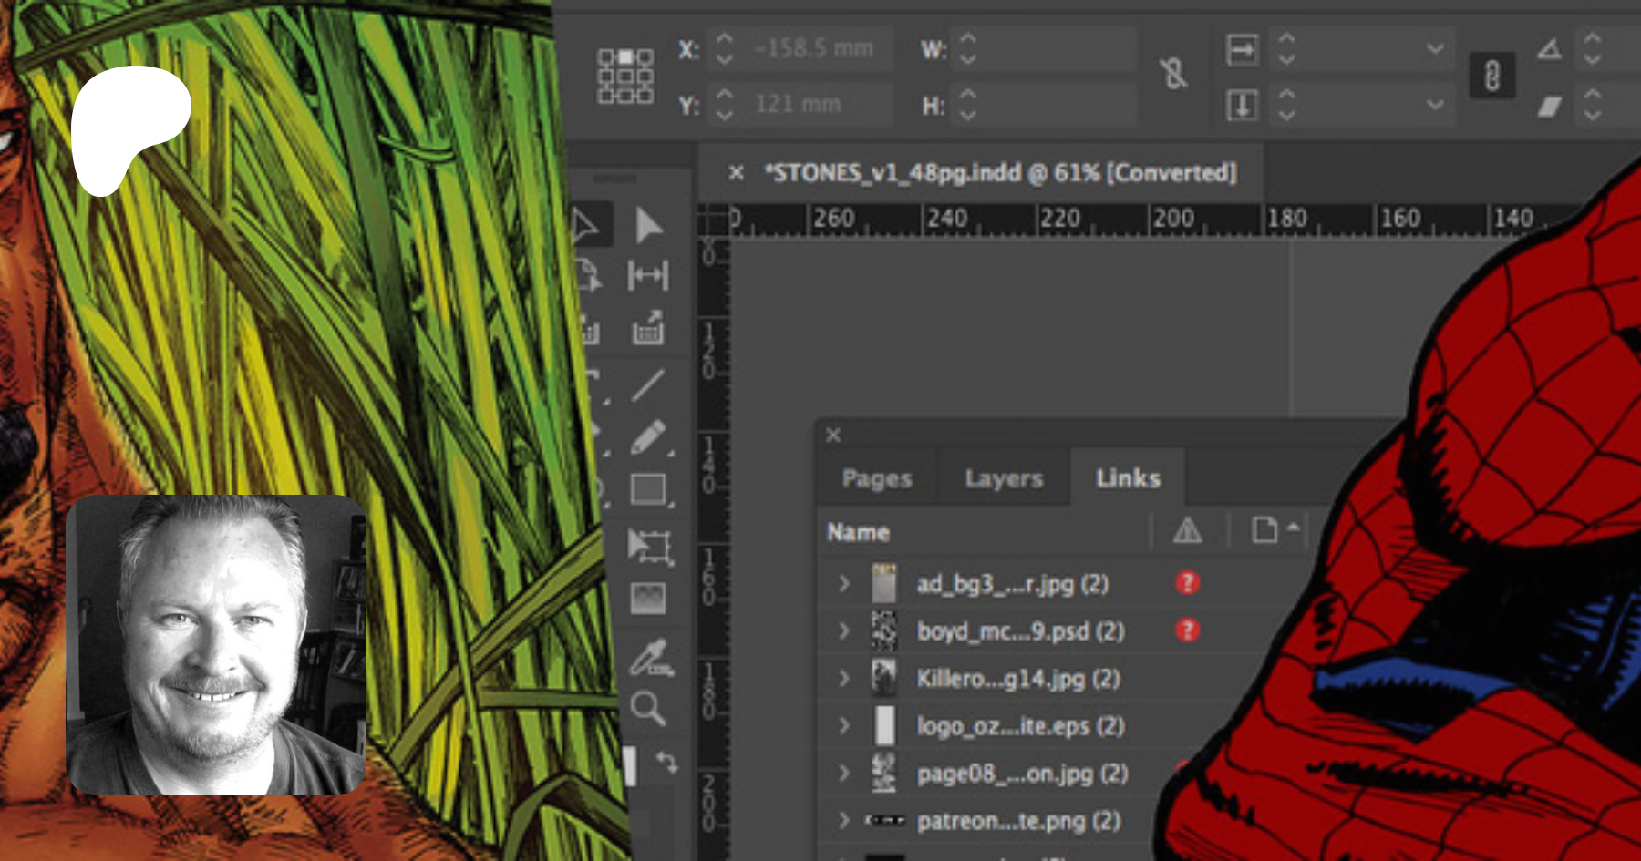This screenshot has width=1641, height=861.
Task: Pick the Line tool
Action: pos(648,385)
